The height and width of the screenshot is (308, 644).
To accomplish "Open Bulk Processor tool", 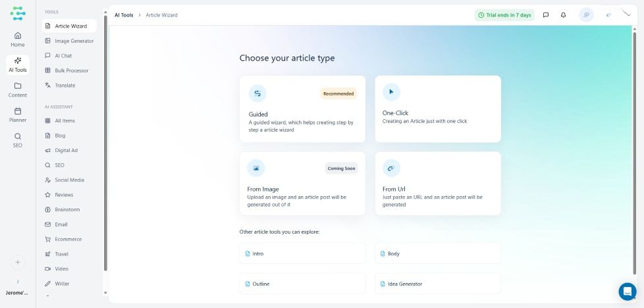I will point(69,70).
